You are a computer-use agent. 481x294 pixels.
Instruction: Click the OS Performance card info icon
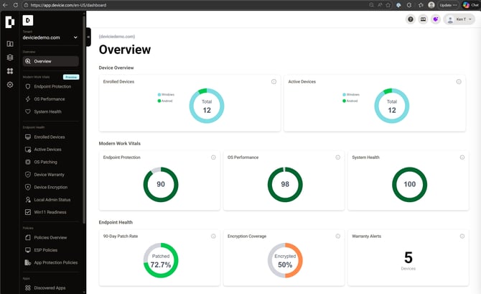click(337, 157)
